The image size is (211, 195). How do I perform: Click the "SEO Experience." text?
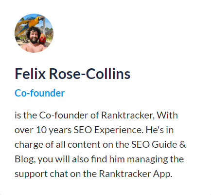coord(108,130)
